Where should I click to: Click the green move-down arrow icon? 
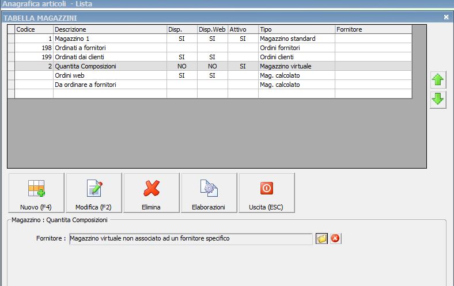438,100
